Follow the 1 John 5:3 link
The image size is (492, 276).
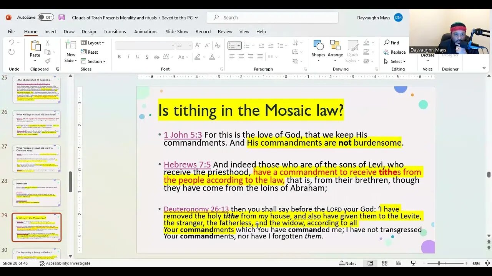tap(183, 135)
